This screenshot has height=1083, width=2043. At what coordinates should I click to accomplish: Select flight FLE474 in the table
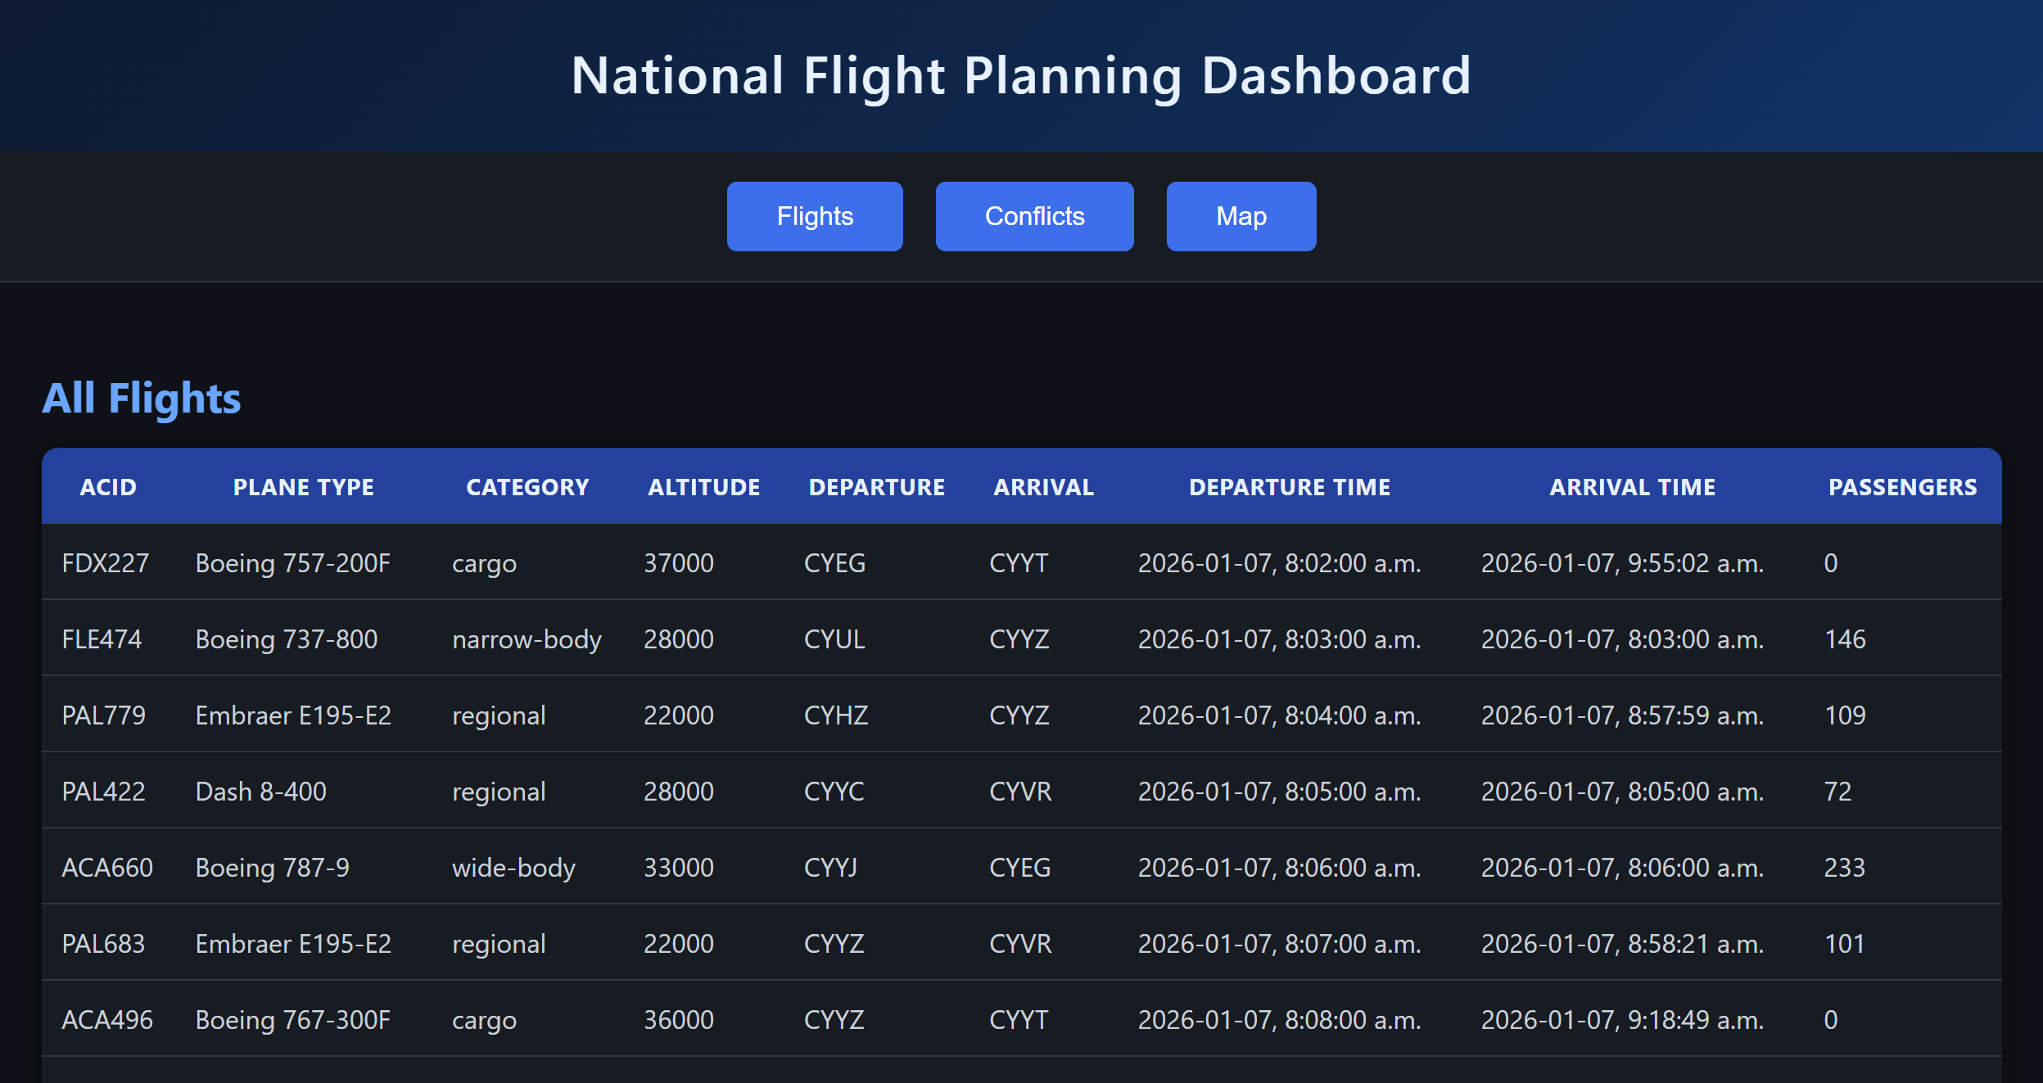(x=102, y=639)
